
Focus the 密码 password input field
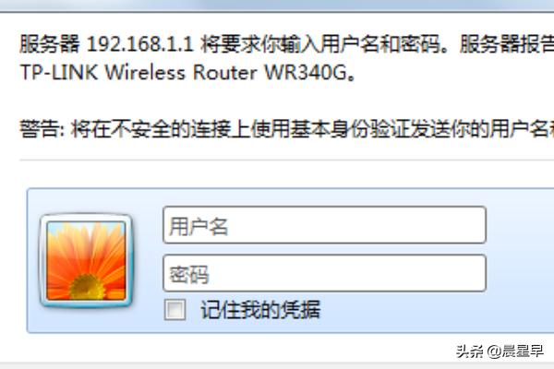point(324,273)
